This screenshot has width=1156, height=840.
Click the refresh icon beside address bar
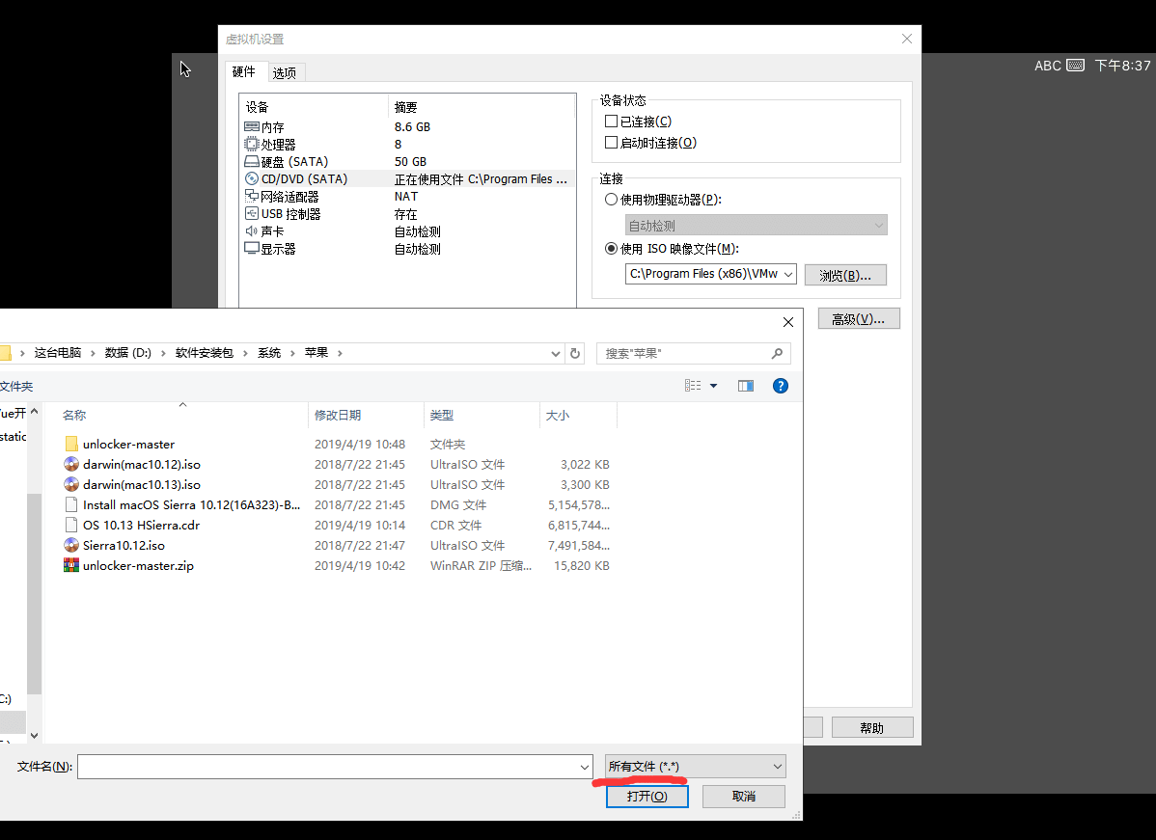tap(575, 353)
